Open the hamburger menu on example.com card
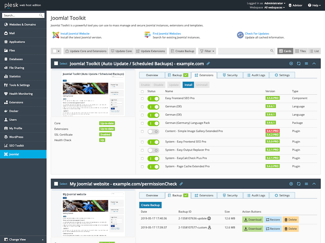Screen dimensions: 325x243 (306, 63)
